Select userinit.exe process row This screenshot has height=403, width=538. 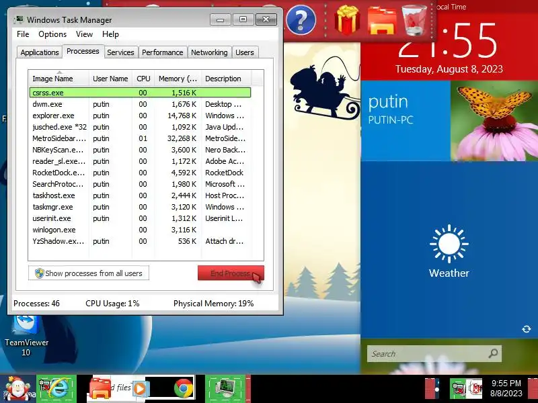[x=140, y=218]
